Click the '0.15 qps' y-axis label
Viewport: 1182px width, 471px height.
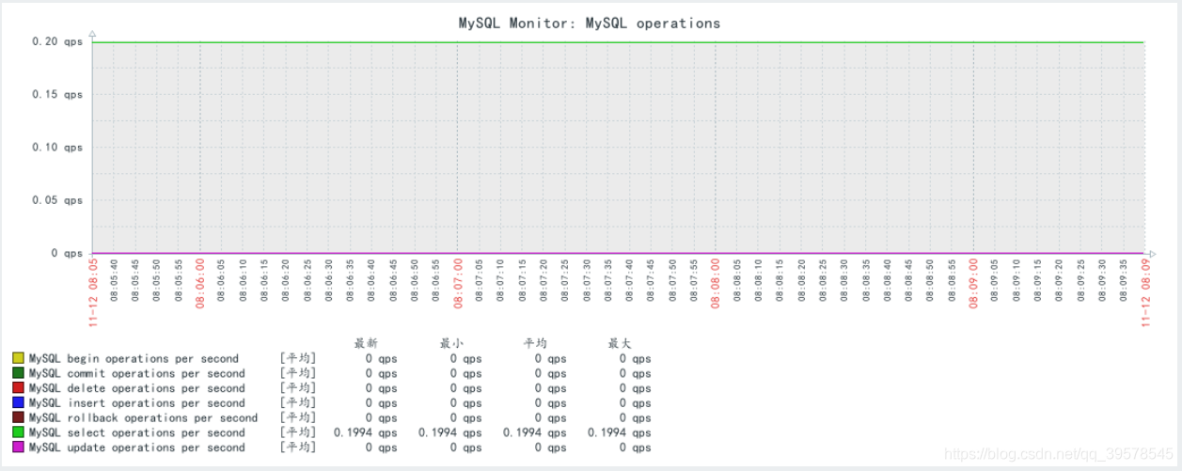[57, 94]
